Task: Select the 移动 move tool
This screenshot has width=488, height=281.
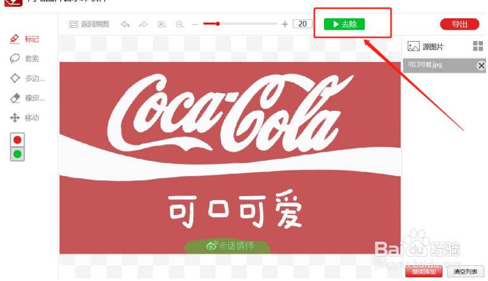Action: tap(25, 118)
